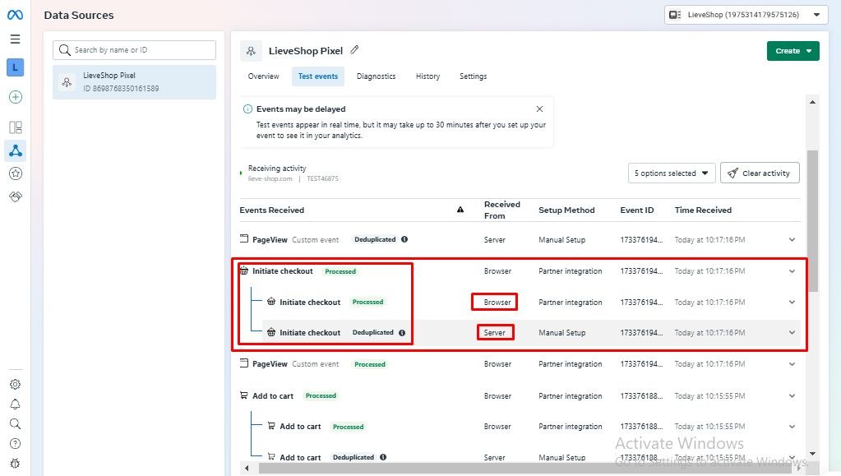841x476 pixels.
Task: Open the star circle icon in sidebar
Action: pos(16,173)
